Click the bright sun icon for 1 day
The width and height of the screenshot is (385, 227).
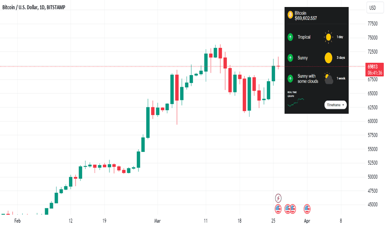tap(328, 37)
